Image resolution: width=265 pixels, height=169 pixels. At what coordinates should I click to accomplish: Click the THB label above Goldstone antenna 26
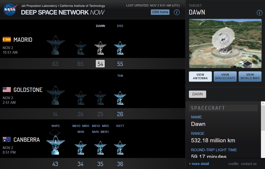point(120,76)
